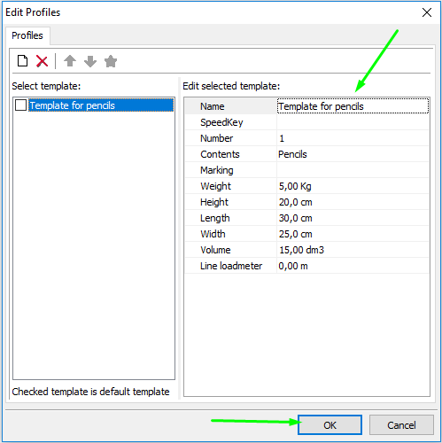
Task: Confirm changes with the OK button
Action: 330,425
